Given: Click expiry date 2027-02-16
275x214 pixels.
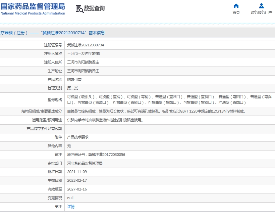Looking at the screenshot, I should tap(77, 189).
